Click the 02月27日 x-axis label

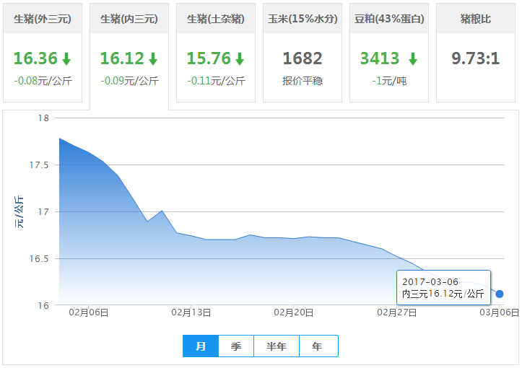(397, 312)
